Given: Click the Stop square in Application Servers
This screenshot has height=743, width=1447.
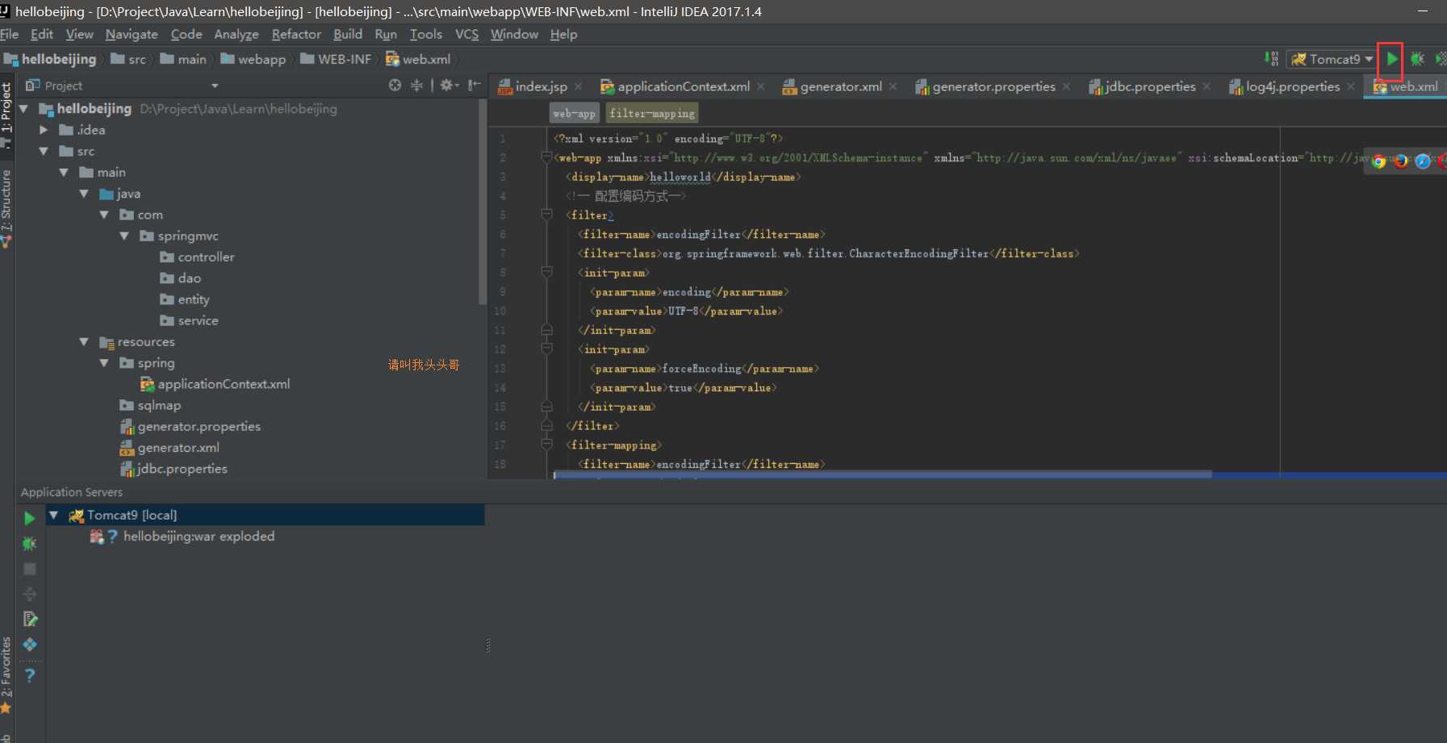Looking at the screenshot, I should coord(30,569).
